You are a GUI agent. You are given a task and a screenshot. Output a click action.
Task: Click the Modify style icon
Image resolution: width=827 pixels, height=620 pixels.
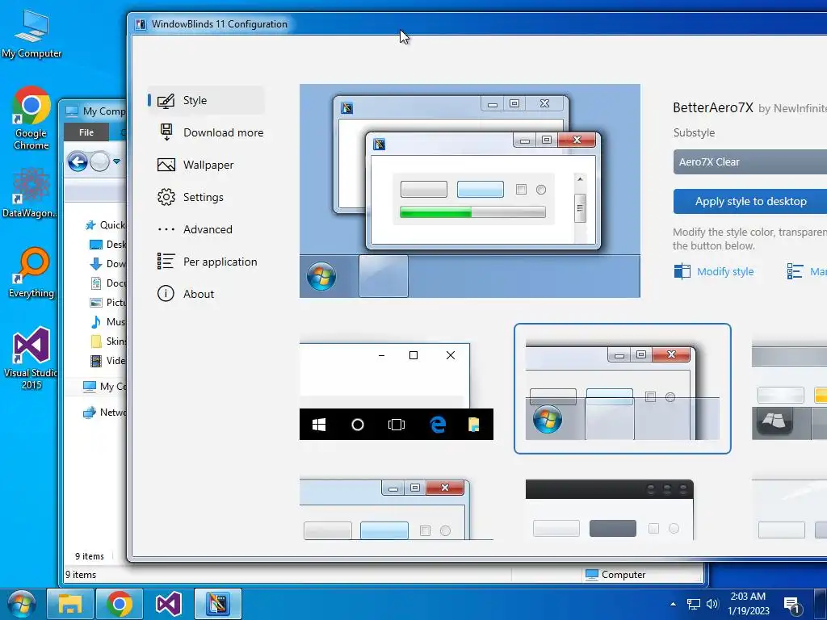point(682,271)
